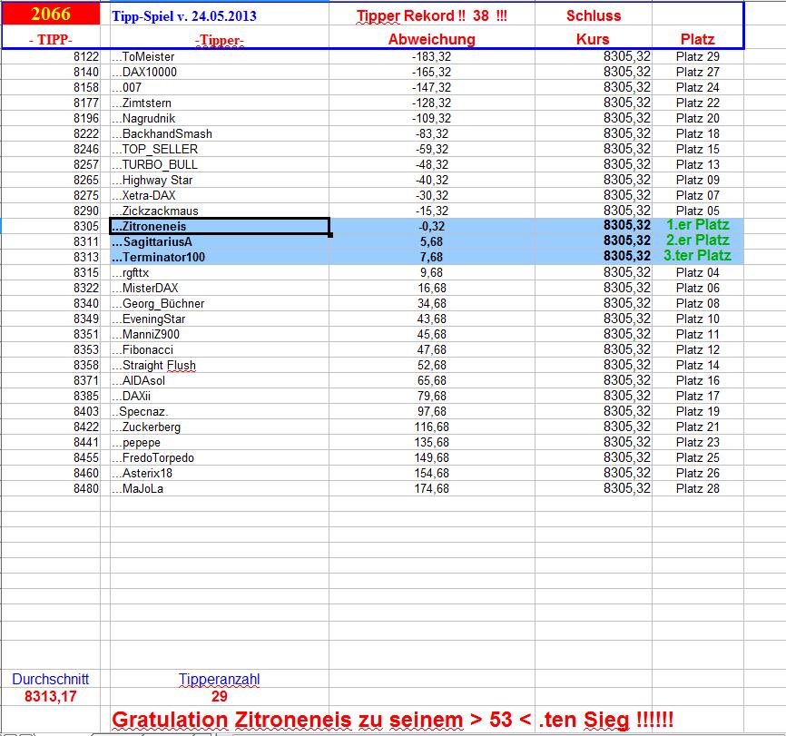Select the 'Abweichung' column header

pos(432,39)
